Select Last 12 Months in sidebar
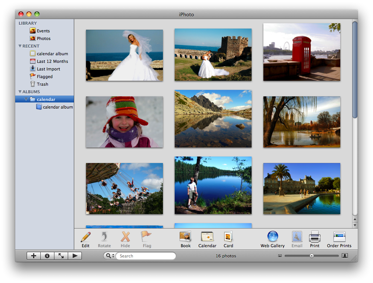Screen dimensions: 373x283 coord(52,61)
